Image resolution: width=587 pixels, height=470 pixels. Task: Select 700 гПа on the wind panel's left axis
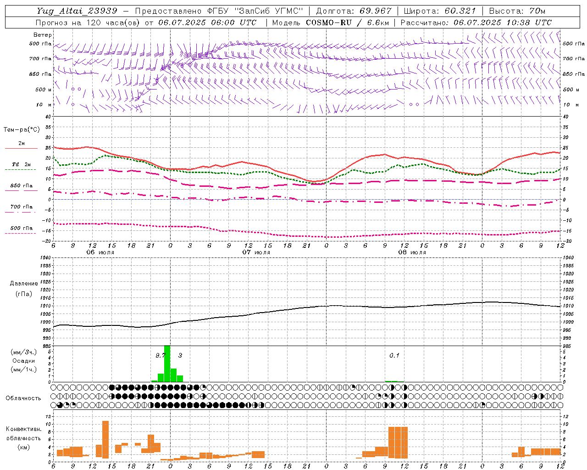40,59
